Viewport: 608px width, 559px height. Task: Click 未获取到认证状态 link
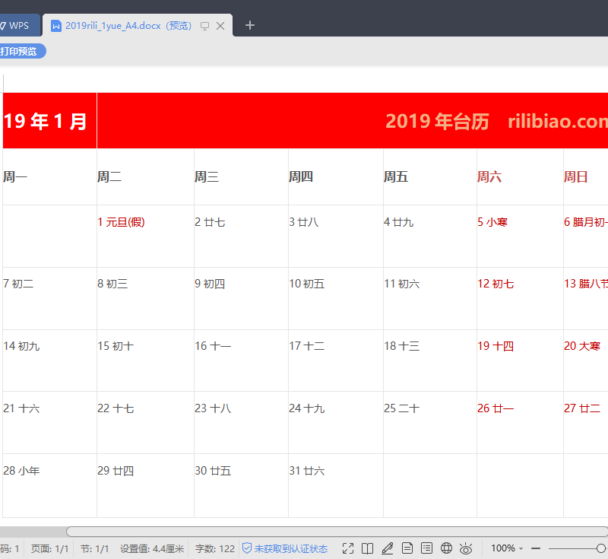pos(291,548)
